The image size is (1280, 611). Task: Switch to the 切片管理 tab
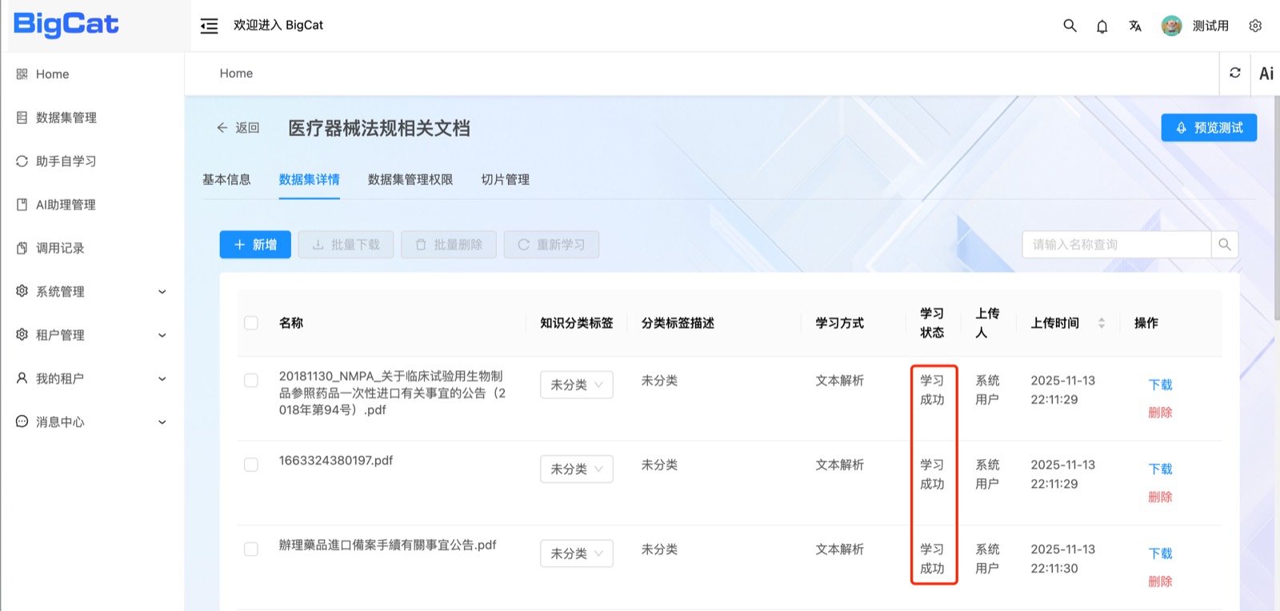[x=505, y=179]
